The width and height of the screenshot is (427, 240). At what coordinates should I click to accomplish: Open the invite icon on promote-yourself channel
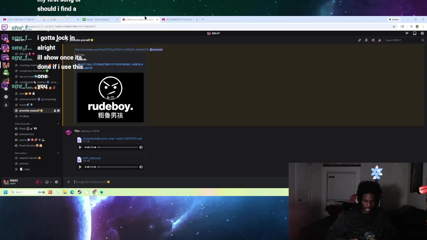pyautogui.click(x=55, y=111)
